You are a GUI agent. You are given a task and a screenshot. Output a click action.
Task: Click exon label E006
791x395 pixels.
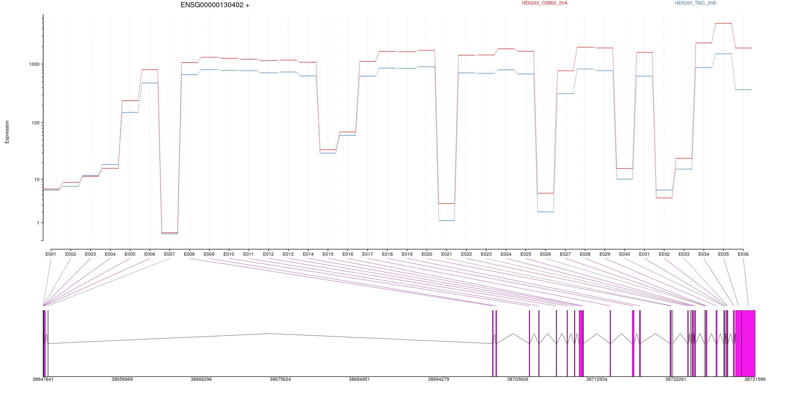point(150,254)
